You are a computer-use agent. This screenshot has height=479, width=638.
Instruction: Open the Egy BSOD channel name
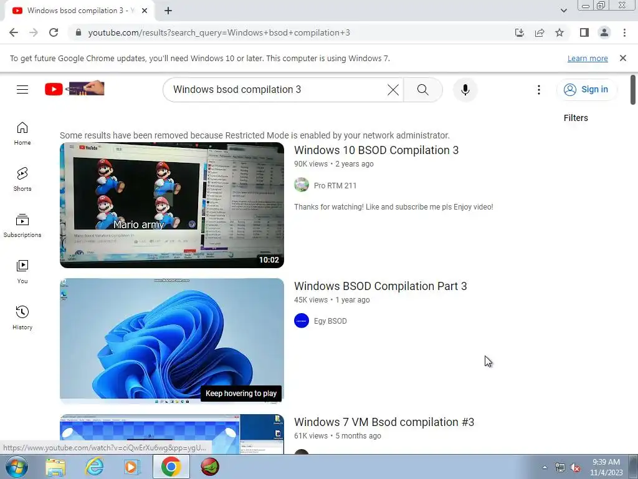point(330,321)
